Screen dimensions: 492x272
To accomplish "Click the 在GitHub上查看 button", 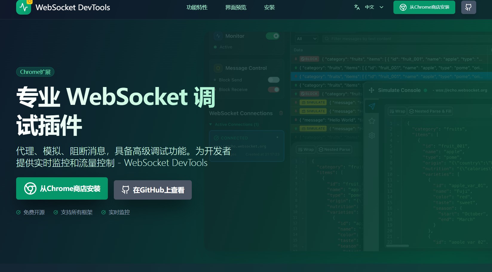I will [x=153, y=190].
